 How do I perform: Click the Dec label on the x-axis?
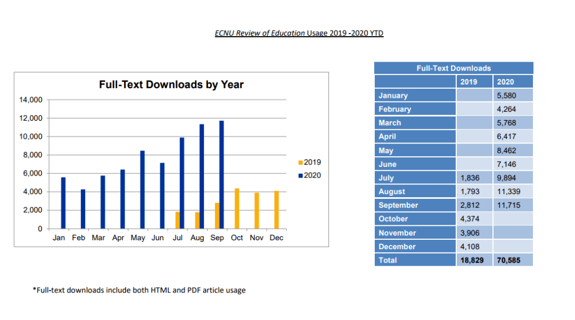(276, 238)
